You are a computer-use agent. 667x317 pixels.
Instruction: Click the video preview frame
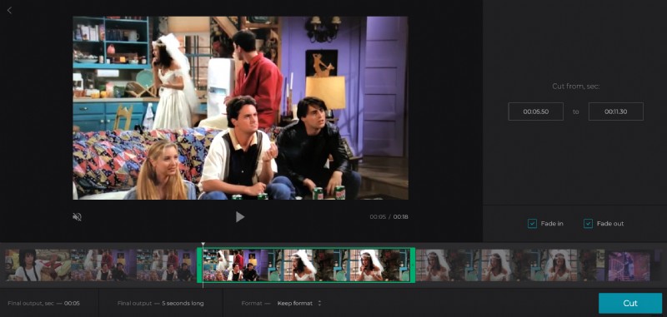(x=240, y=108)
